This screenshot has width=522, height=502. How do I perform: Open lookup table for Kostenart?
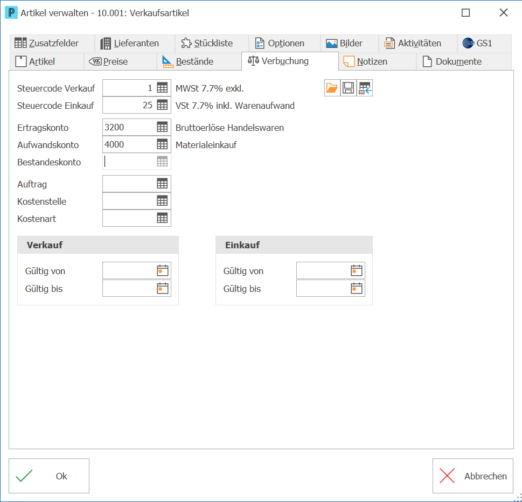pyautogui.click(x=162, y=218)
